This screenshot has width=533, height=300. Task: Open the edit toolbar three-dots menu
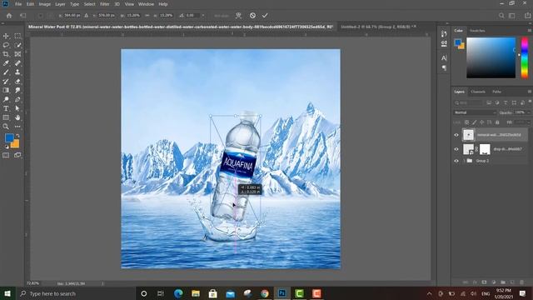tap(17, 127)
